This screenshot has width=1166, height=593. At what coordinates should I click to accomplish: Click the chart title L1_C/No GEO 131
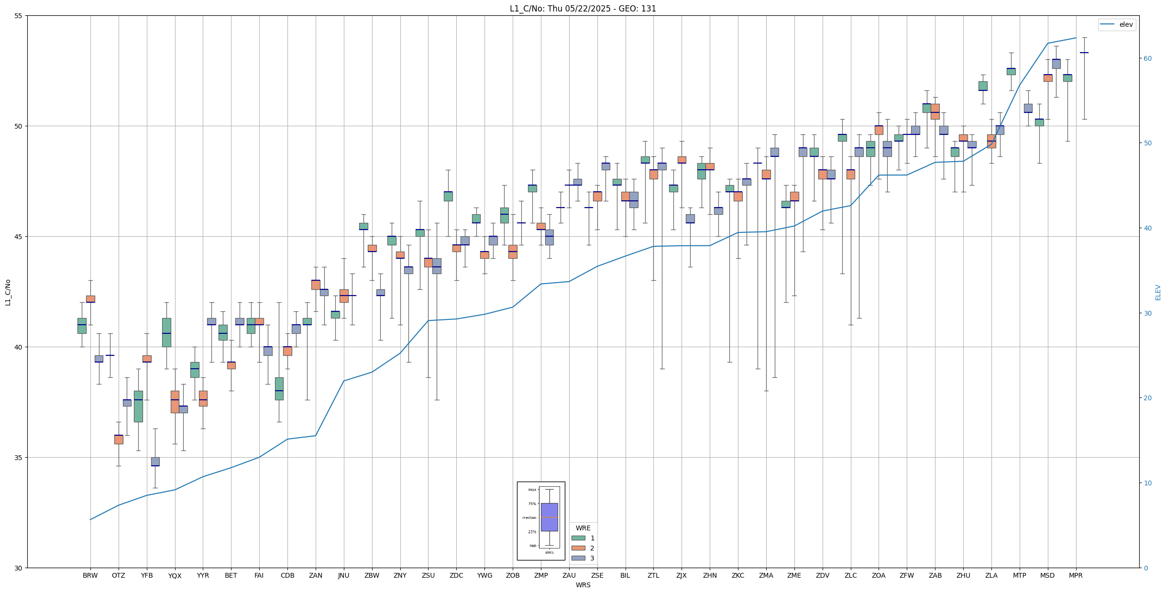[x=583, y=9]
